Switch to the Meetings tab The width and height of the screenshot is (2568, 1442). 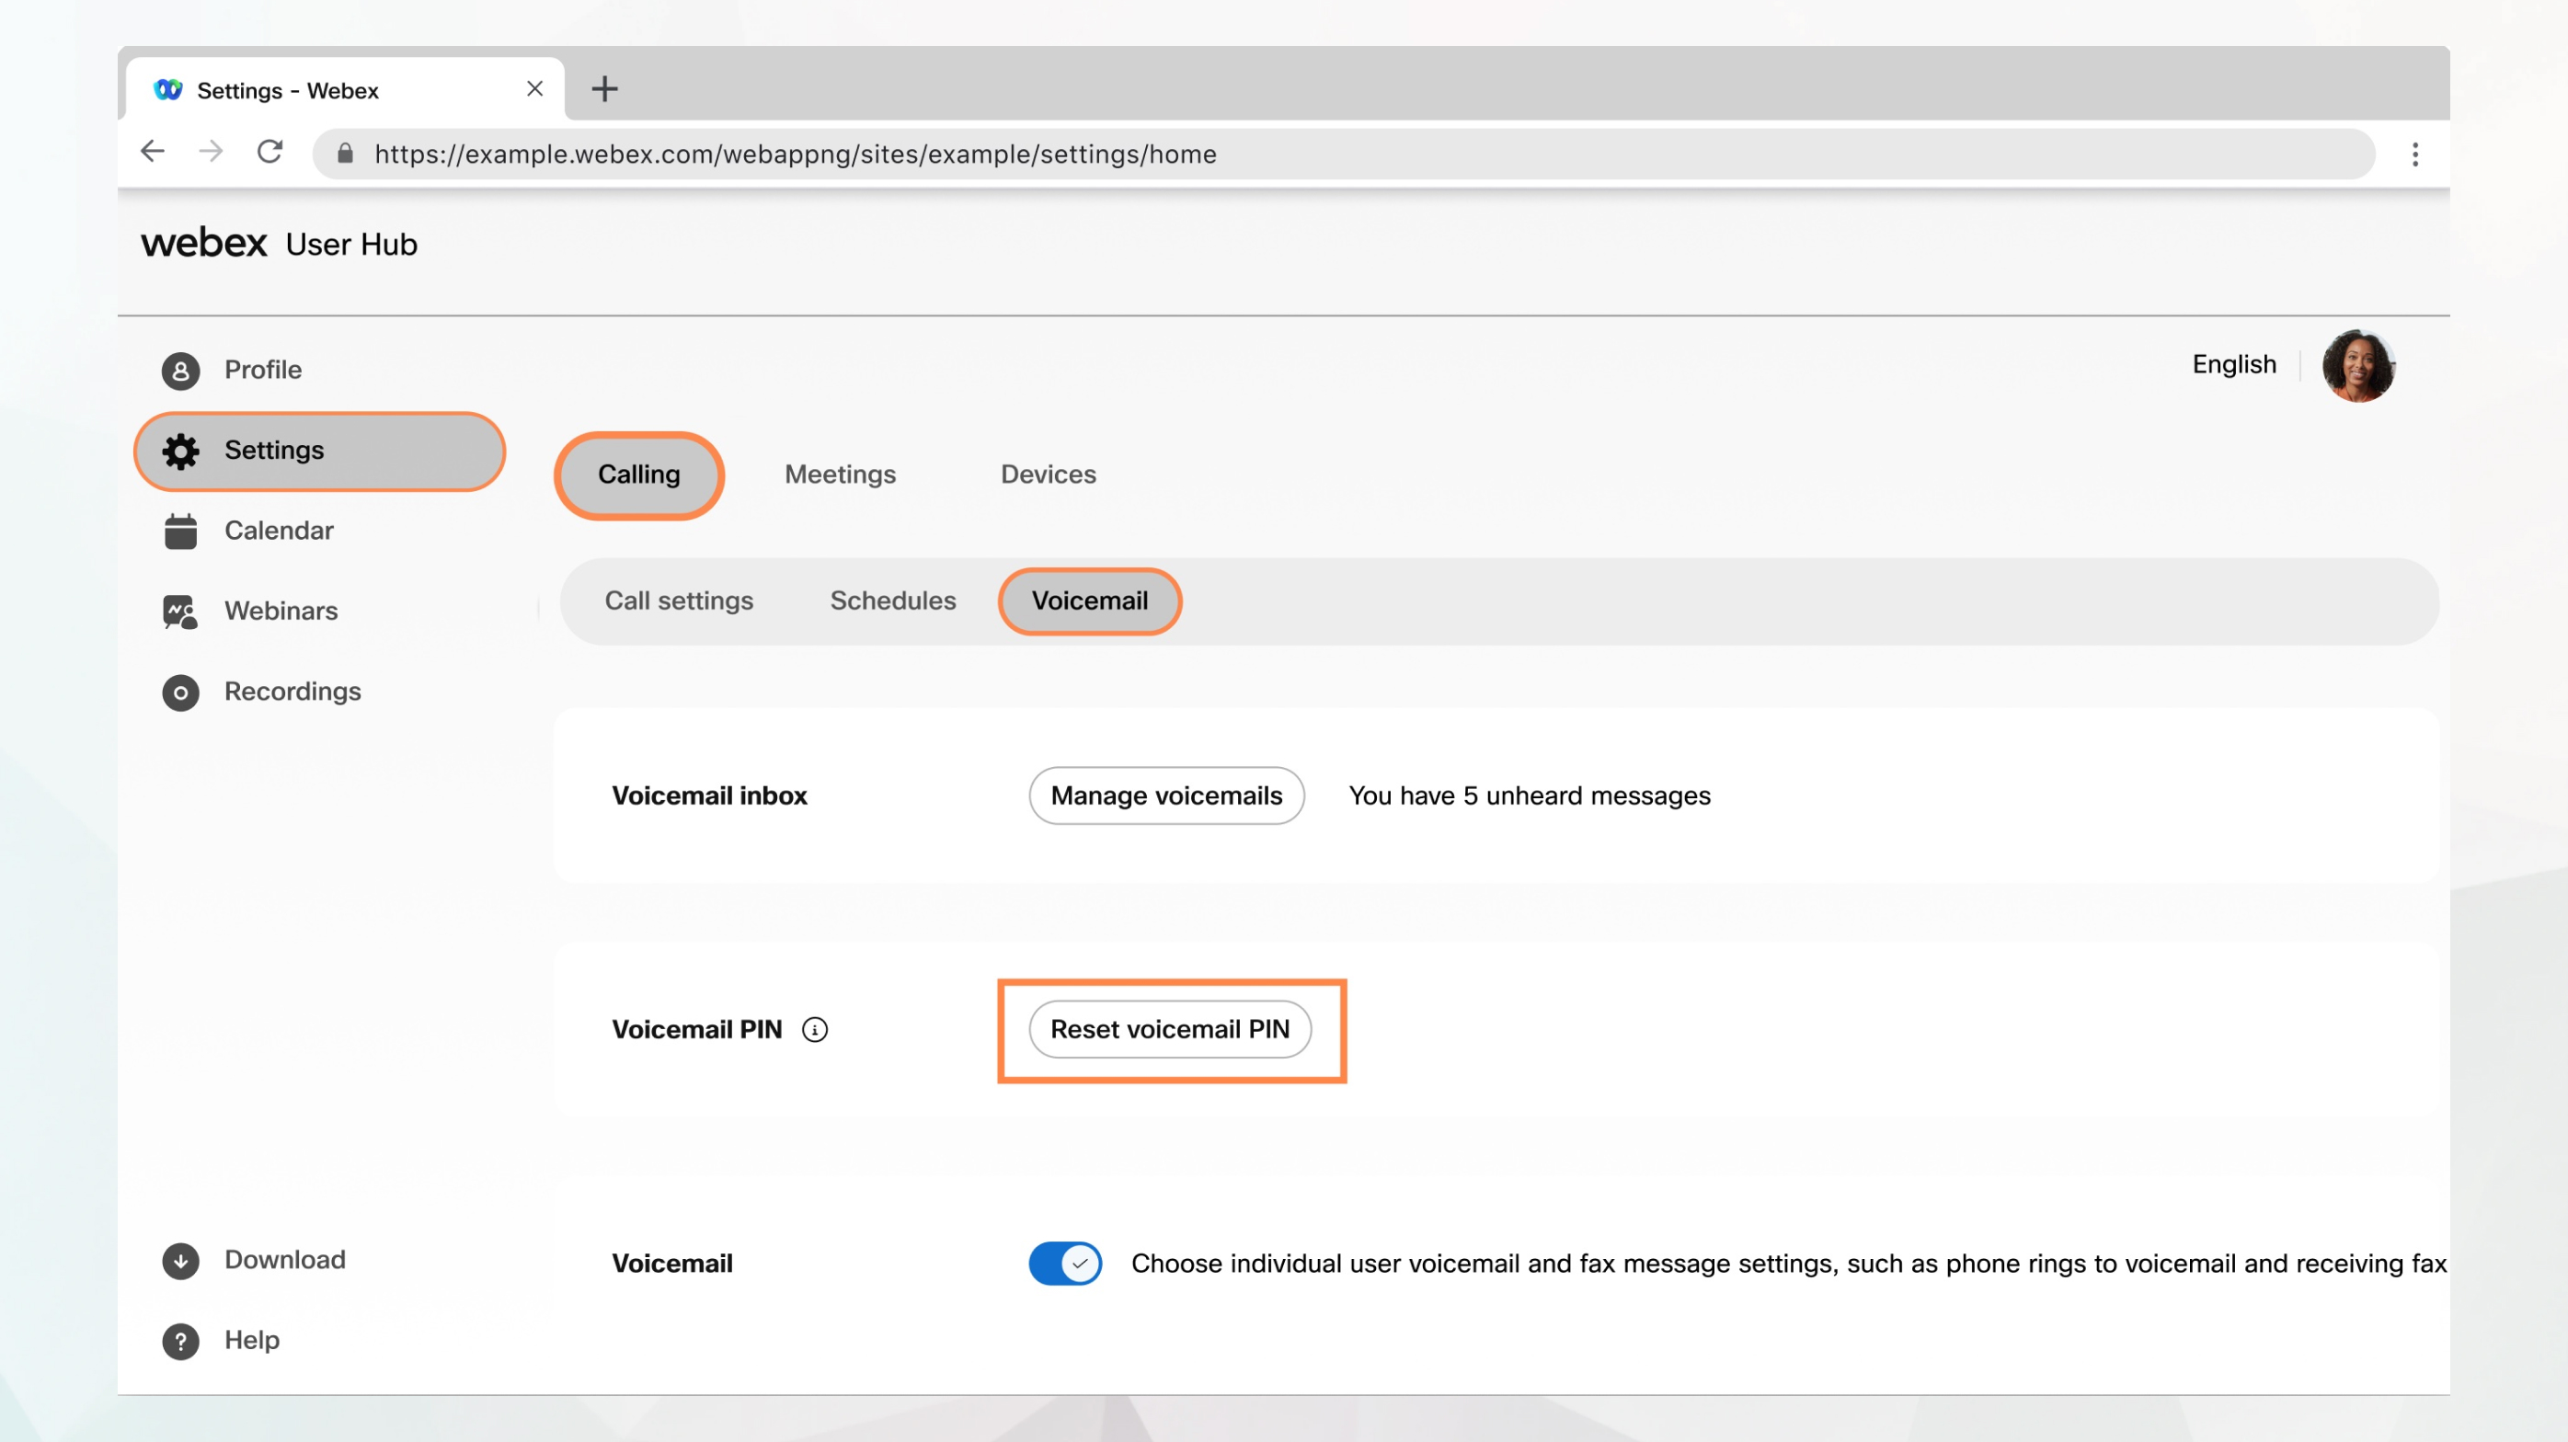click(x=842, y=475)
